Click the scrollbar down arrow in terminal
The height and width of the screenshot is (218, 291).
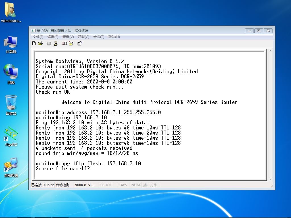point(270,179)
